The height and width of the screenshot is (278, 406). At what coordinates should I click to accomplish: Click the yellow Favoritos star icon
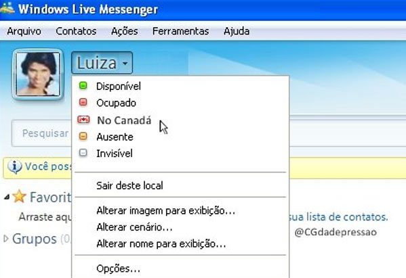[19, 196]
